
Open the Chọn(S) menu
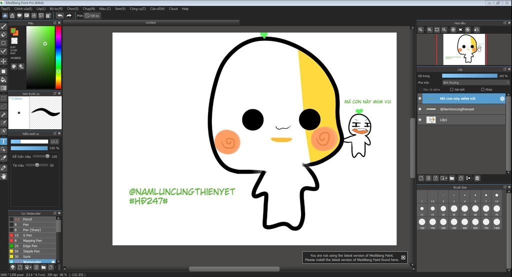click(x=73, y=9)
